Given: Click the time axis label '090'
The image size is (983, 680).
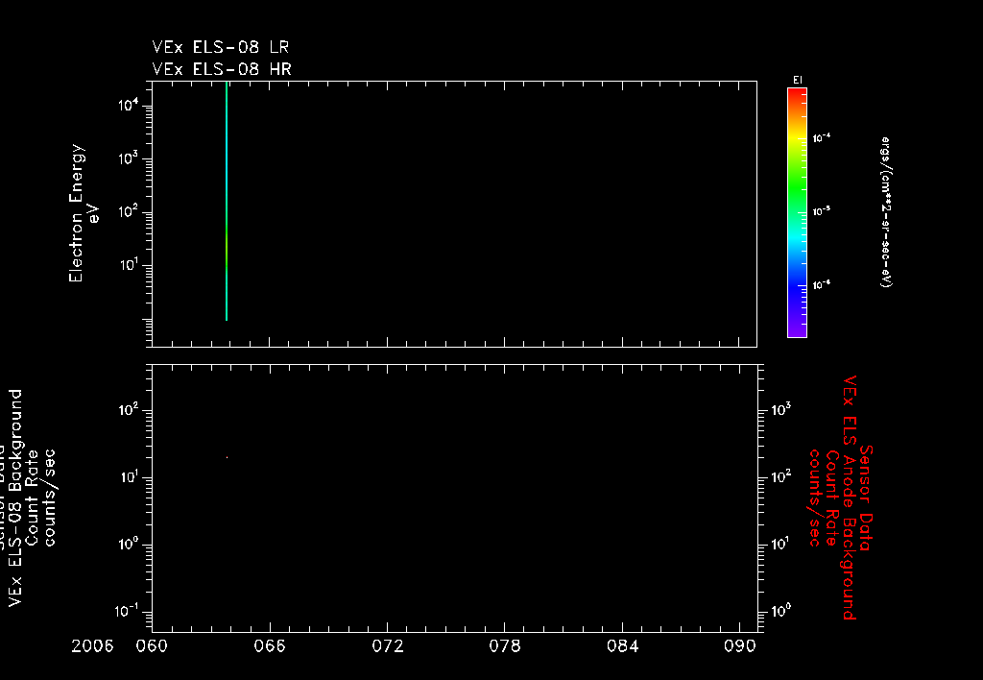Looking at the screenshot, I should tap(740, 646).
